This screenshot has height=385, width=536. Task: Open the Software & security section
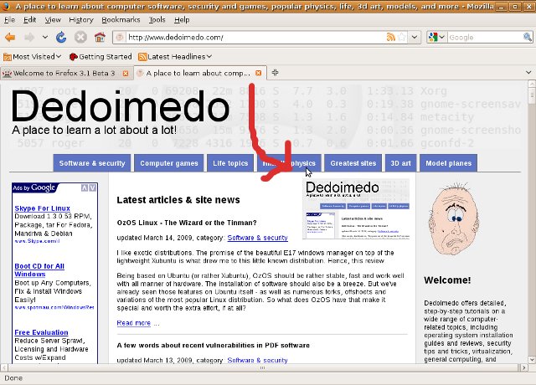[92, 163]
